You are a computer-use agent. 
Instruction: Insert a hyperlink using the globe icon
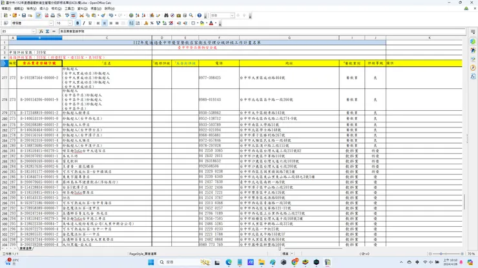tap(131, 15)
